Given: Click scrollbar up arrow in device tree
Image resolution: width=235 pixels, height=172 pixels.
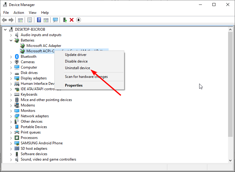Looking at the screenshot, I should (230, 29).
